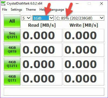Screen dimensions: 108x98
Task: Start the 4KiB Q8T8 test
Action: pos(12,50)
